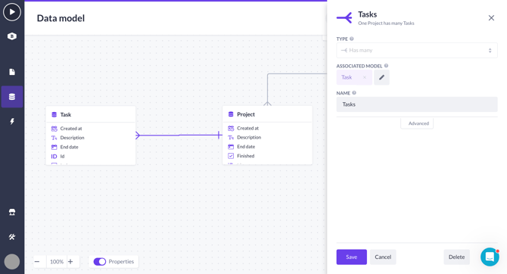Viewport: 507px width, 274px height.
Task: Remove the Task tag from the associated model
Action: 365,77
